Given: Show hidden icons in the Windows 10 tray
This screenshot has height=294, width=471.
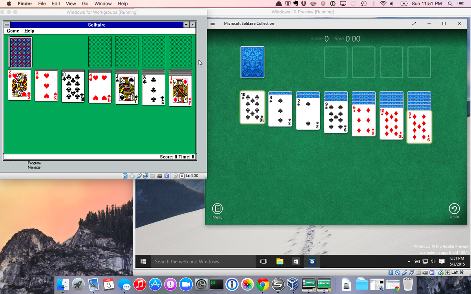Looking at the screenshot, I should coord(409,261).
